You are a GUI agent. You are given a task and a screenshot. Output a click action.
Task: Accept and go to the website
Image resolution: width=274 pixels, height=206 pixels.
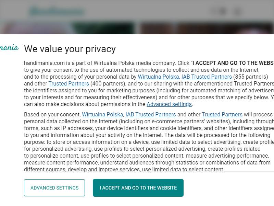(138, 188)
